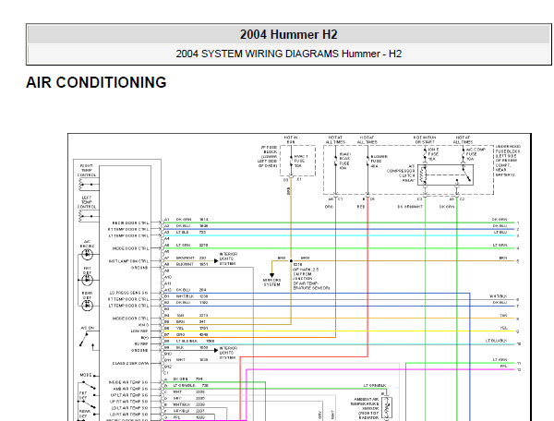Click the compressor clutch relay coil symbol
The width and height of the screenshot is (554, 421).
click(422, 174)
